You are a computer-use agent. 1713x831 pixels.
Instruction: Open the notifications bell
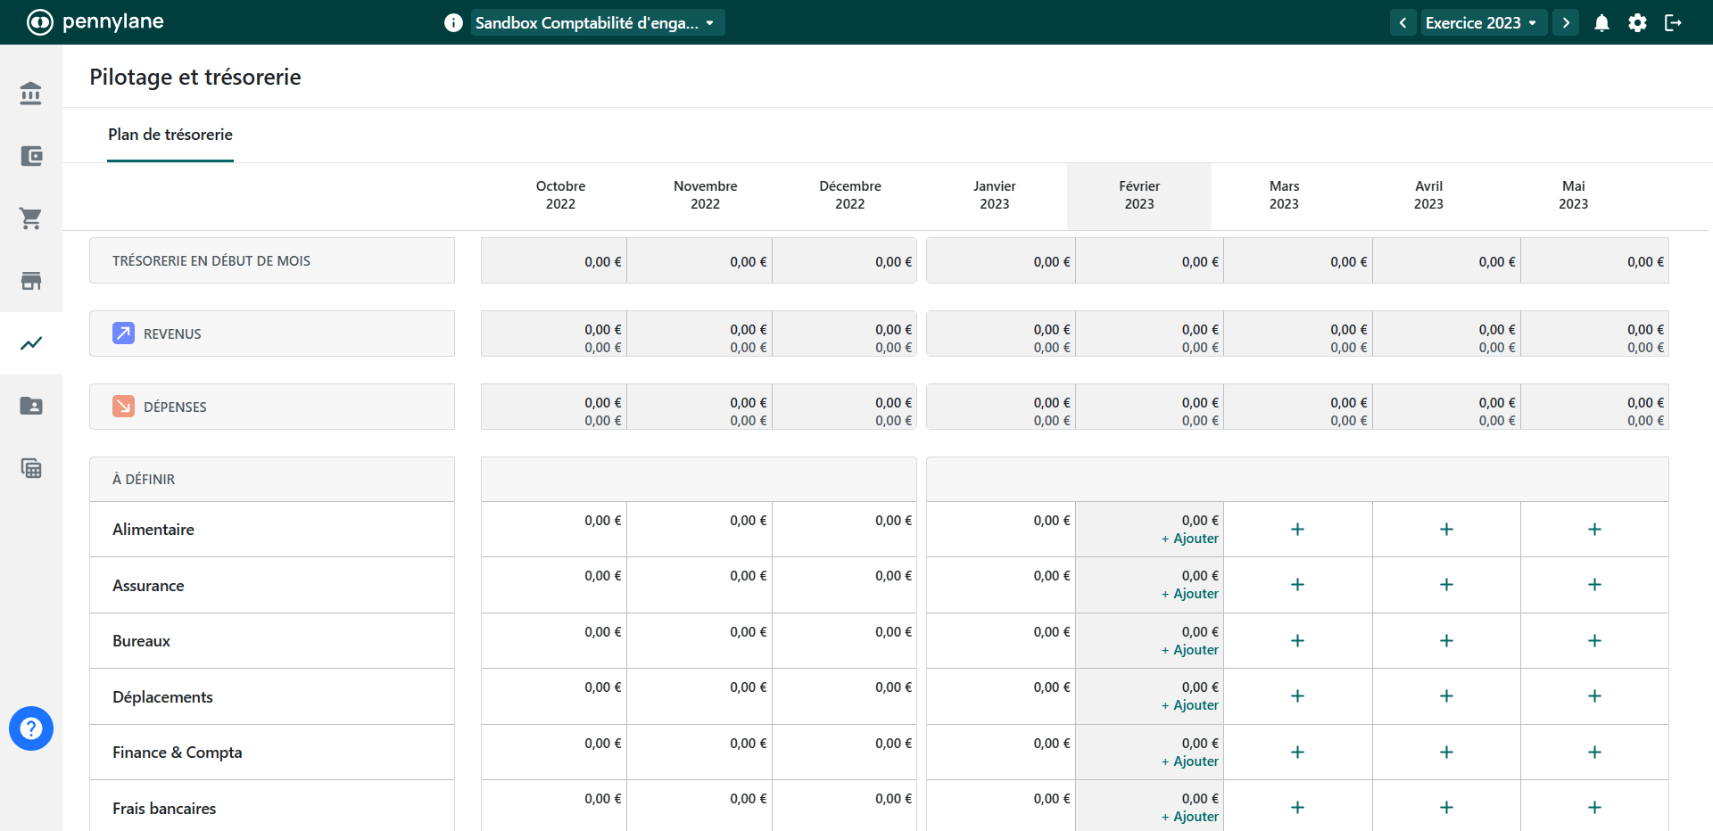coord(1601,23)
